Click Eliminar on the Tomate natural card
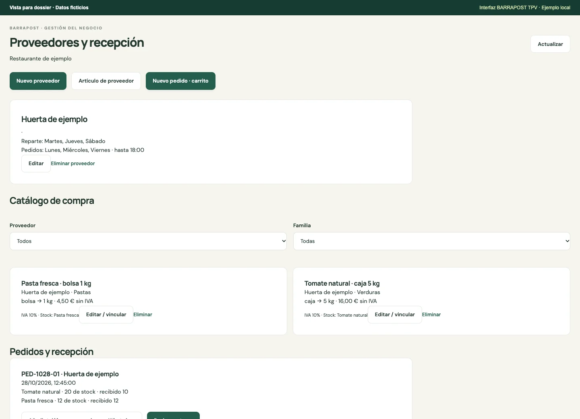This screenshot has width=580, height=419. (x=431, y=315)
